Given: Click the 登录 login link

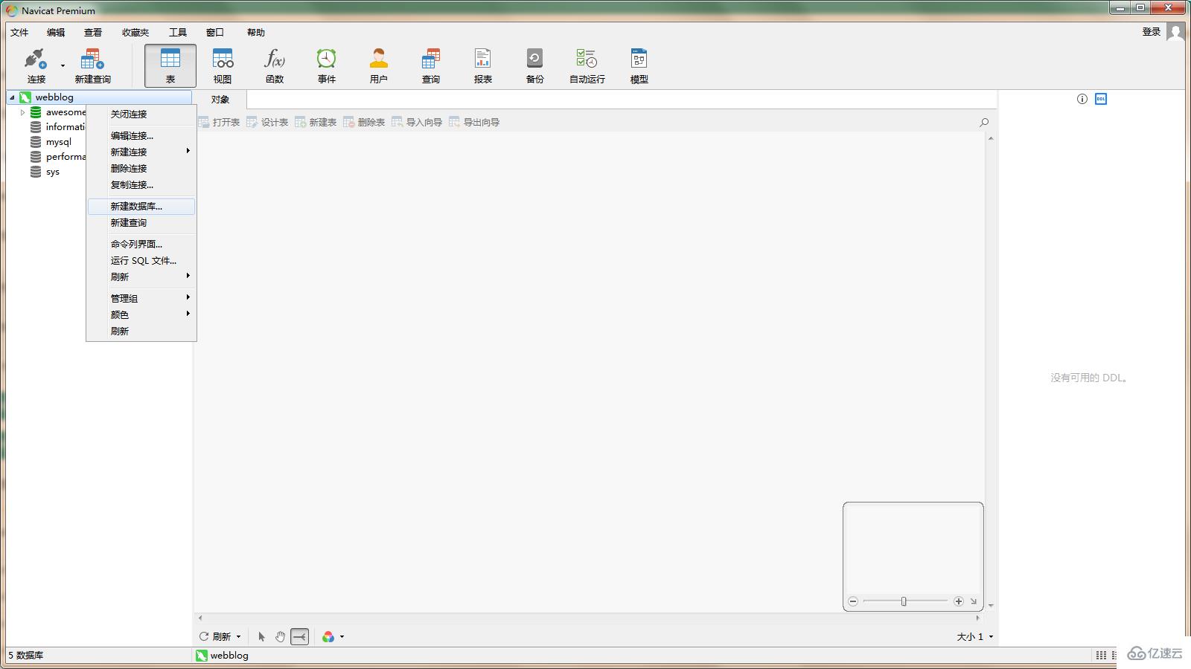Looking at the screenshot, I should point(1152,31).
